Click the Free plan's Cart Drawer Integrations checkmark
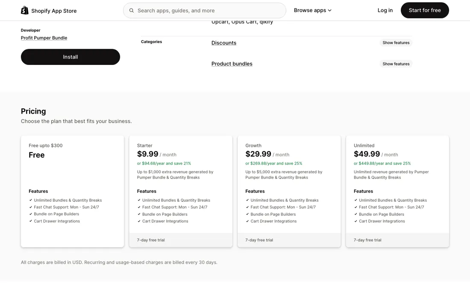Viewport: 470px width, 291px height. coord(31,221)
